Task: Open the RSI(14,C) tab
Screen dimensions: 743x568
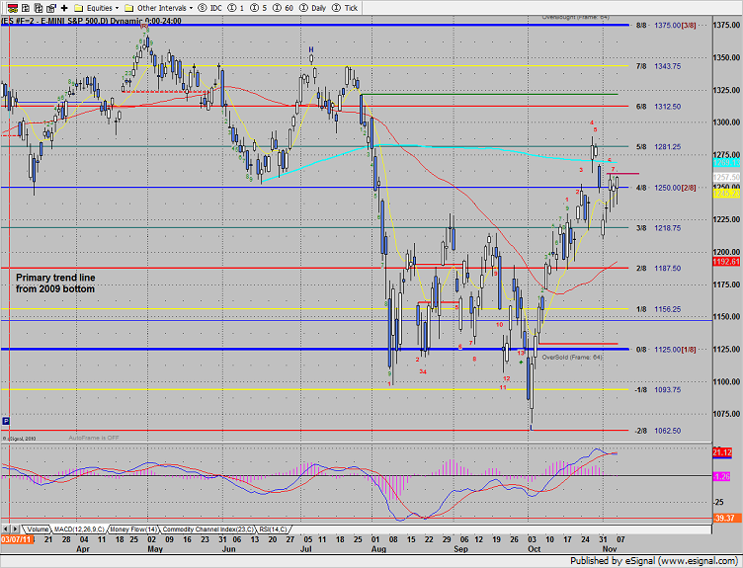Action: click(x=273, y=529)
